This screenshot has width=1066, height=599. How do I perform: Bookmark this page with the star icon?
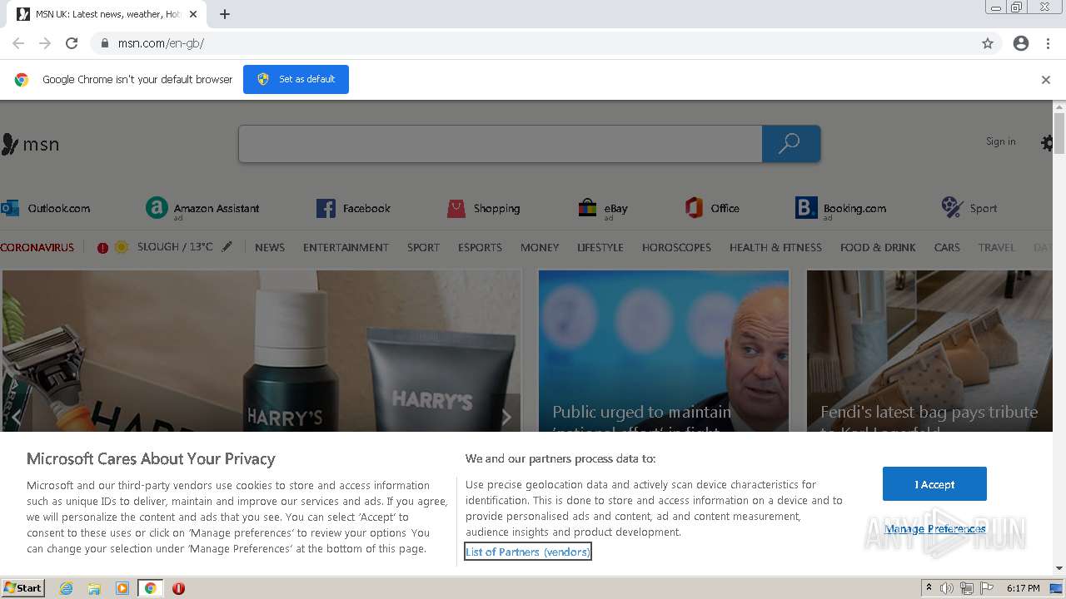(988, 43)
